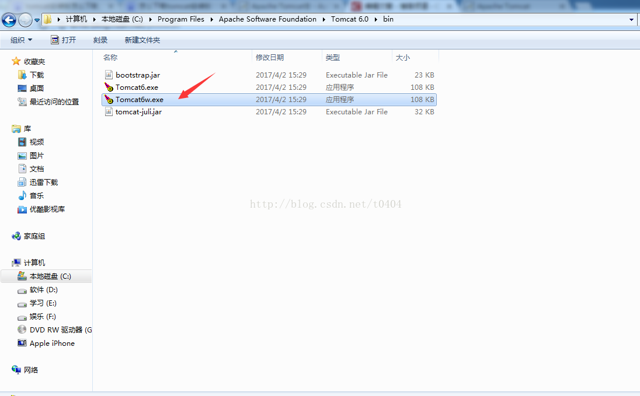
Task: Click tomcat-juli.jar file icon
Action: pos(109,111)
